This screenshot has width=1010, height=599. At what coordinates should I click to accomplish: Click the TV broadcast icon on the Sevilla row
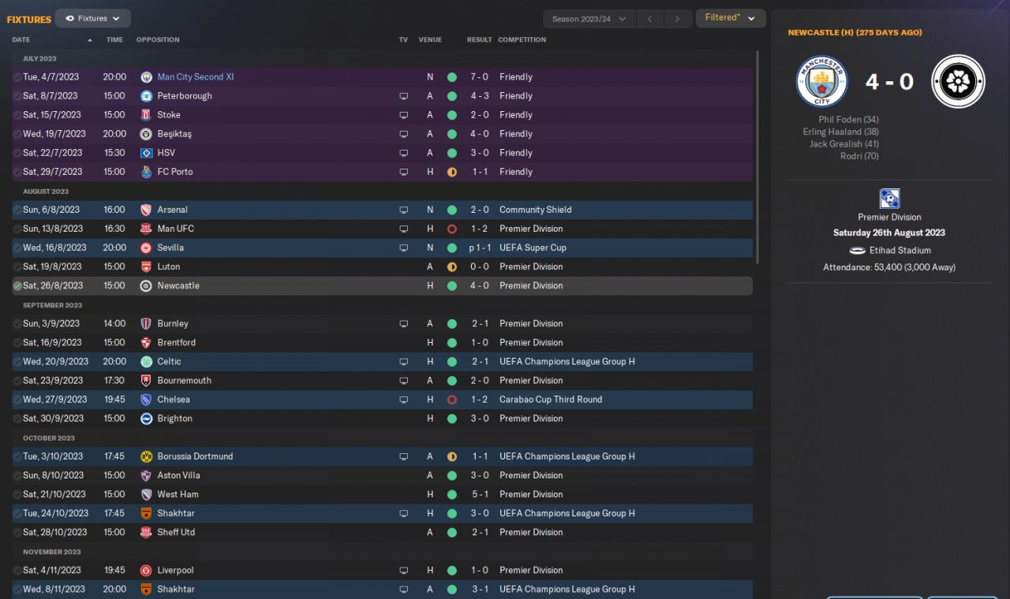(x=404, y=247)
